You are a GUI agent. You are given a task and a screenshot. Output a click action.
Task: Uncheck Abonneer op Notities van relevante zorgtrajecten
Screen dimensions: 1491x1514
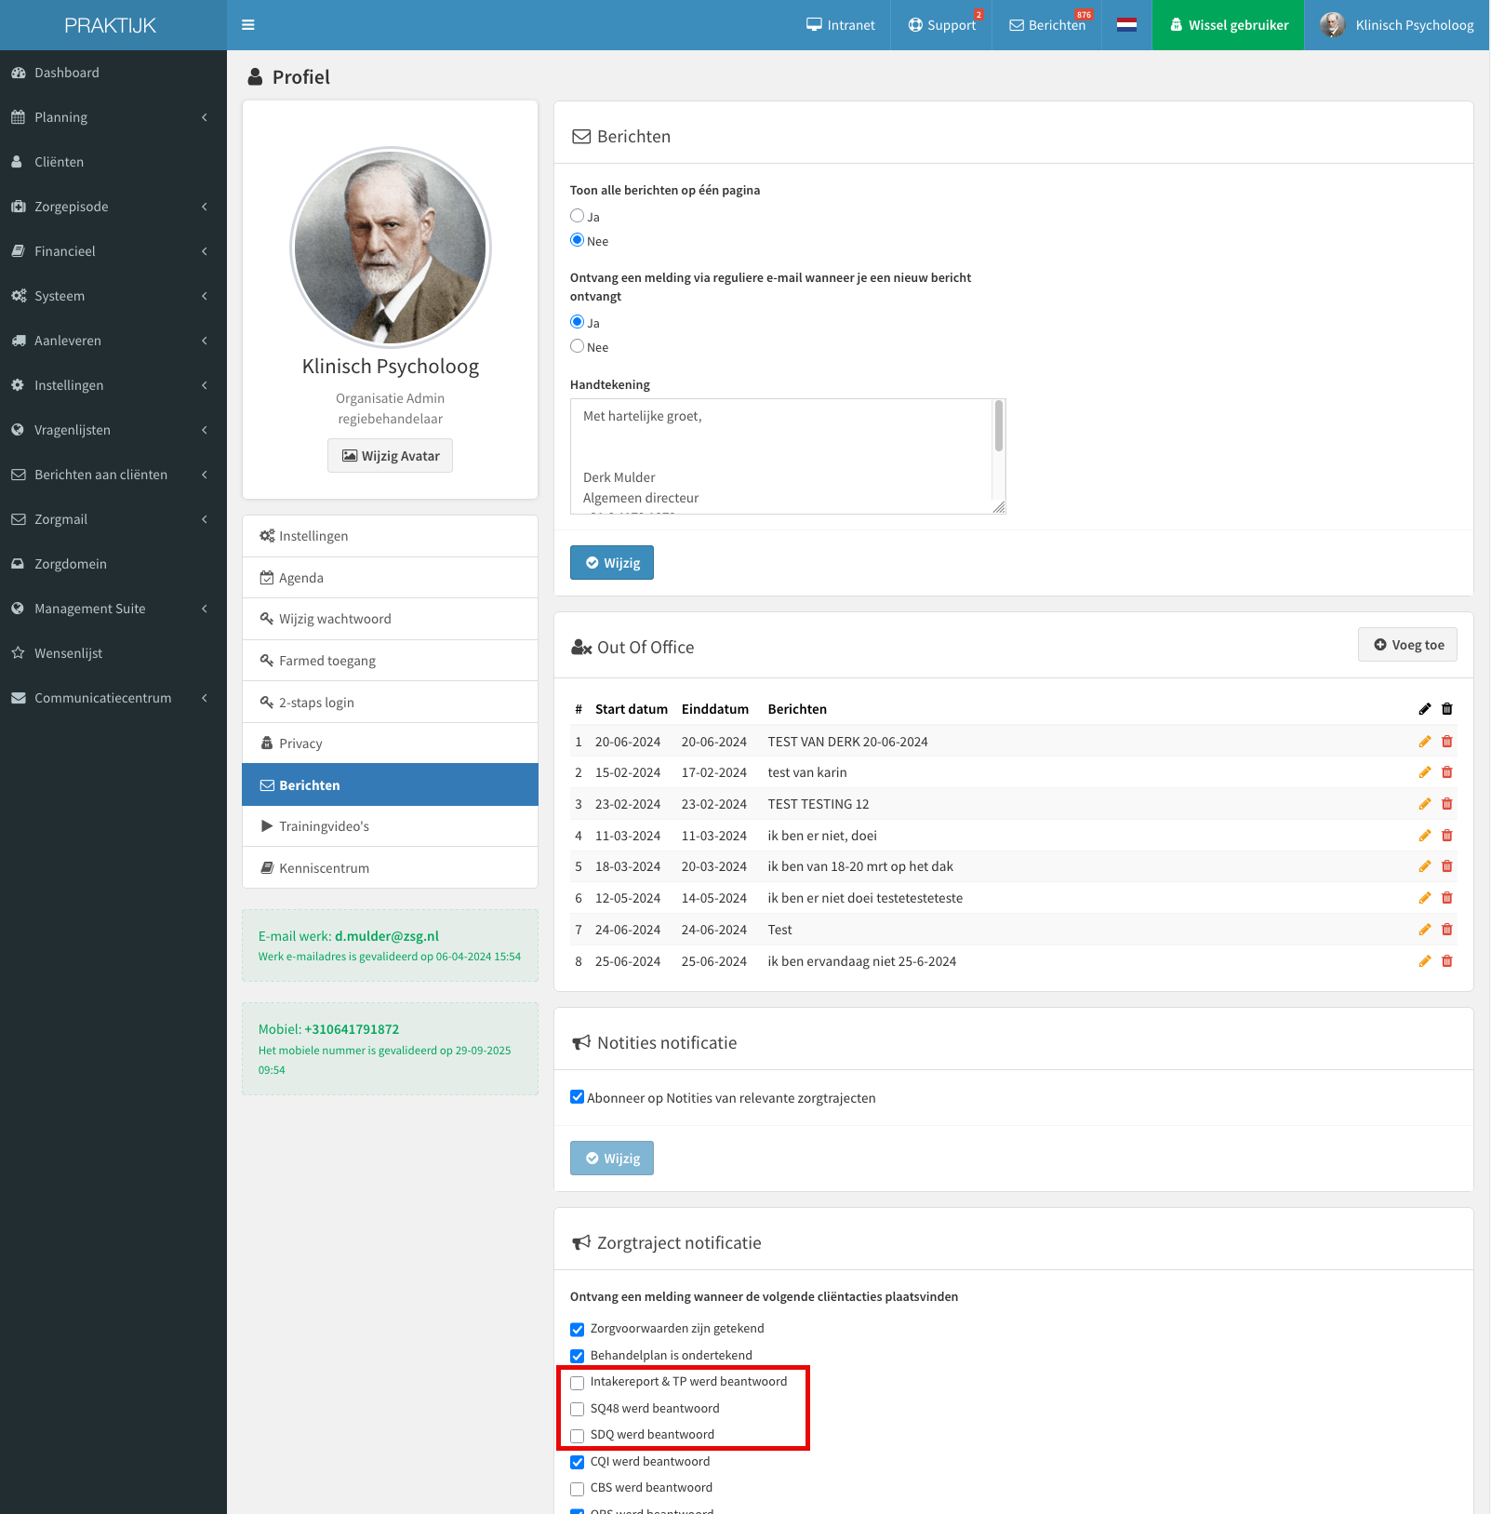[577, 1097]
